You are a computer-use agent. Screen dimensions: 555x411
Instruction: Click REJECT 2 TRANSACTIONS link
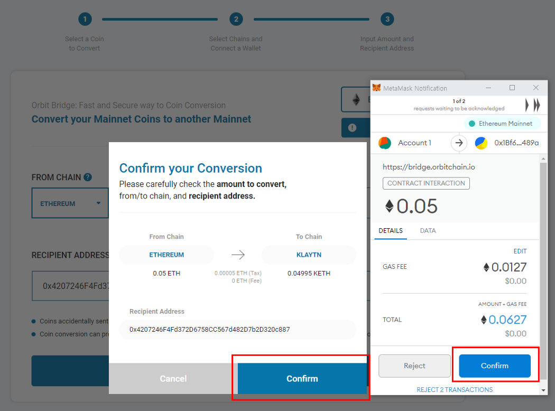point(455,389)
